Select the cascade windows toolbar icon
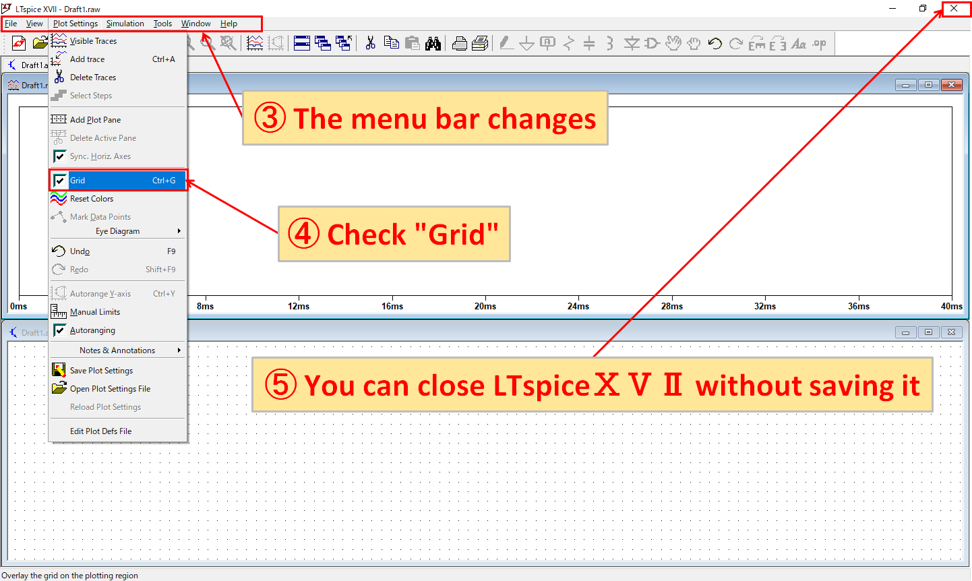 323,42
